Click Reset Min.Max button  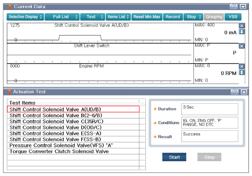(147, 17)
